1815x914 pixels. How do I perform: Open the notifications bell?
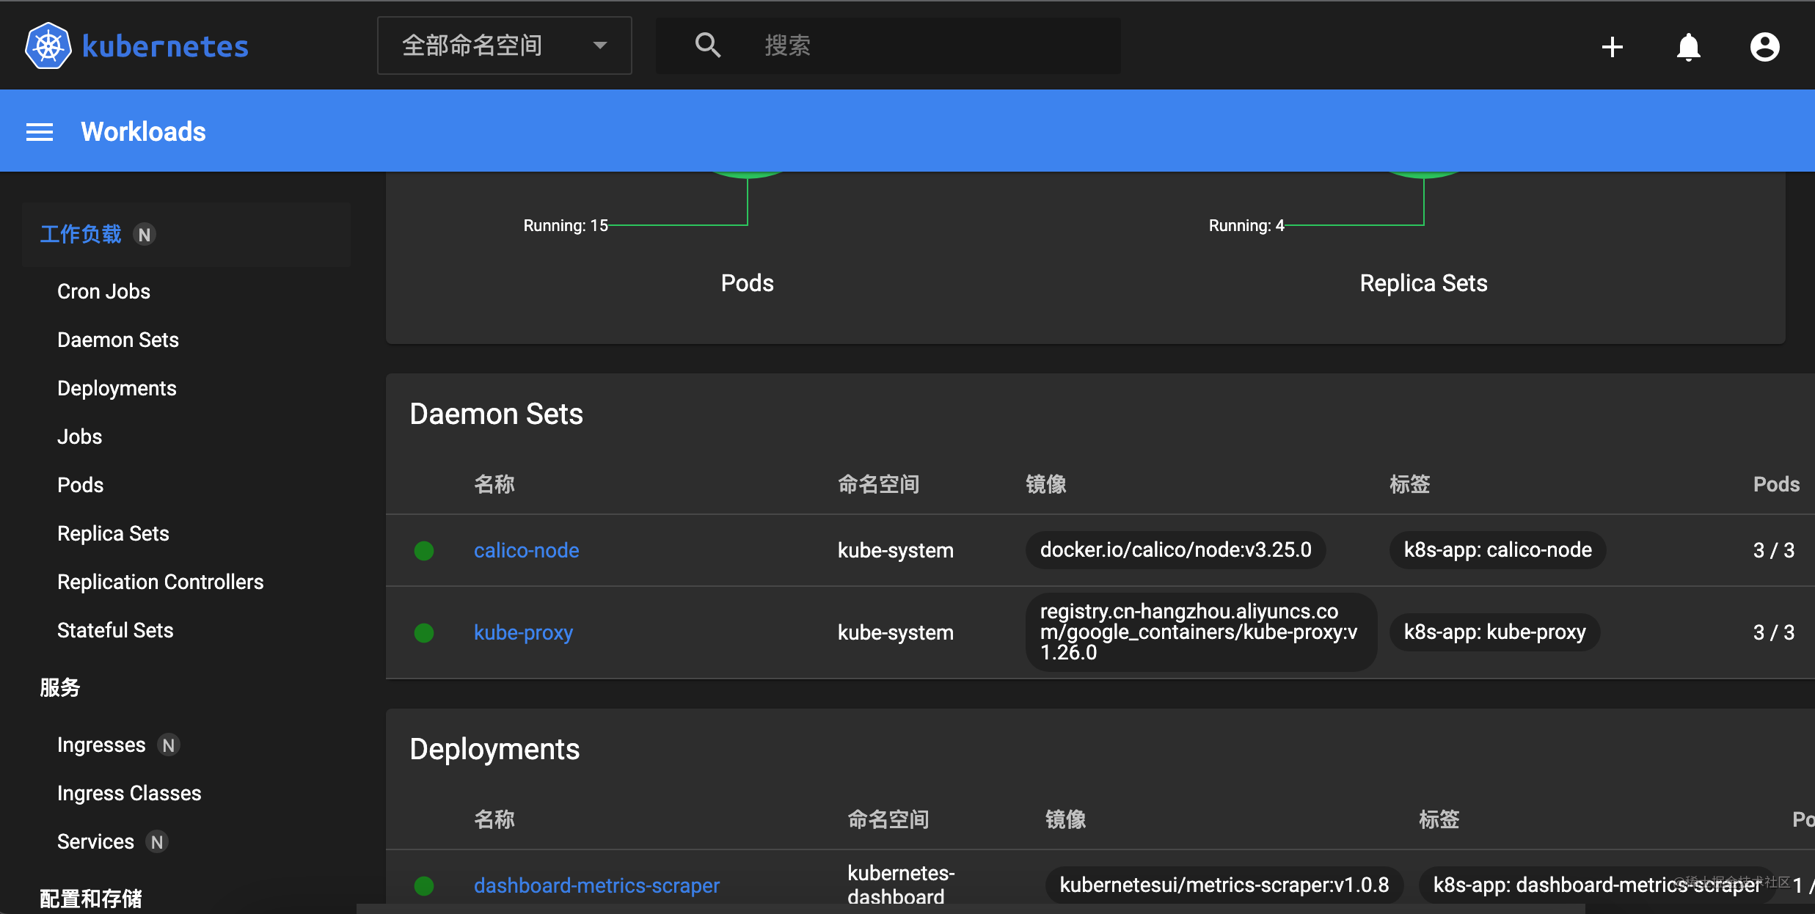(1688, 47)
